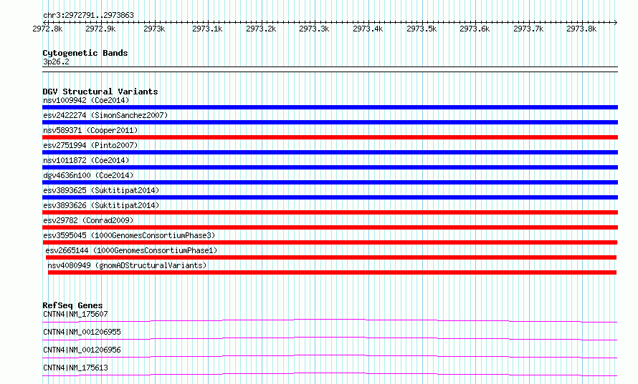Open variant nsv4080949 (gnomADStructuralVariants) label
638x384 pixels.
point(127,265)
